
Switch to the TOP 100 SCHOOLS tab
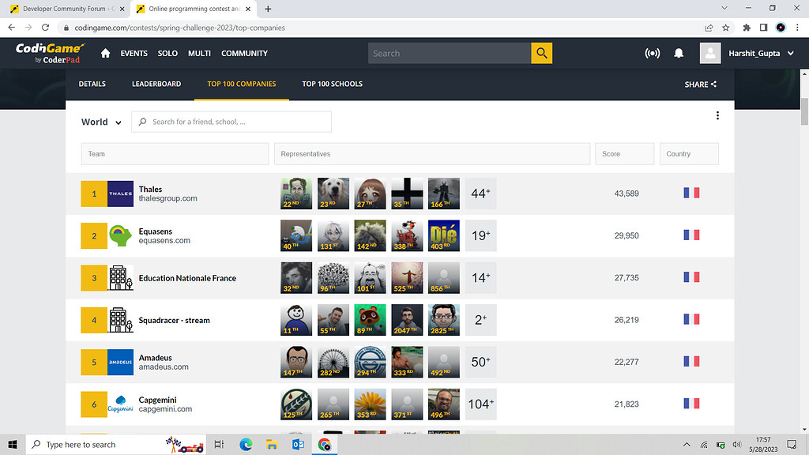[332, 83]
